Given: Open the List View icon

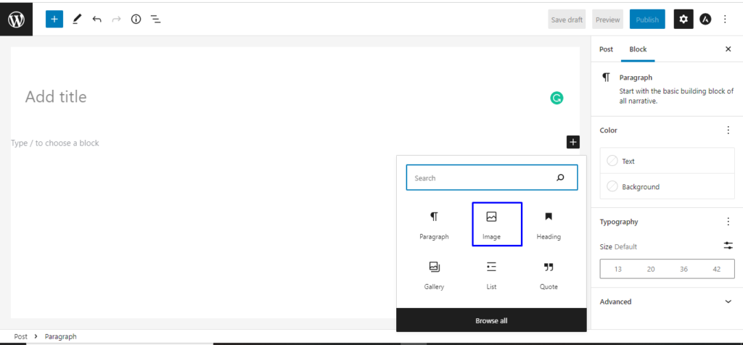Looking at the screenshot, I should (155, 20).
